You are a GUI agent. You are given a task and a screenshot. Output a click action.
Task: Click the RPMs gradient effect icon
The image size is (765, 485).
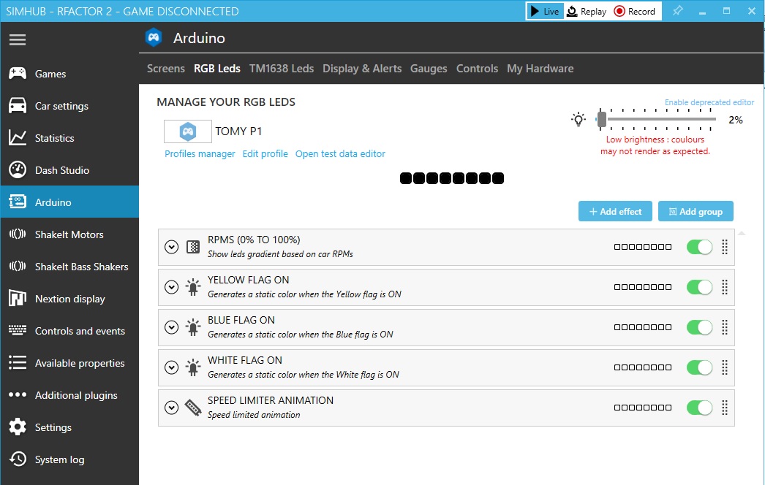coord(193,247)
